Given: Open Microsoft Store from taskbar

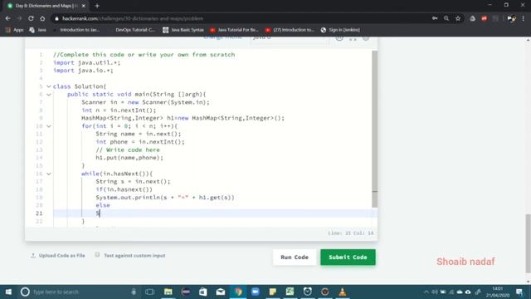Looking at the screenshot, I should pos(203,292).
